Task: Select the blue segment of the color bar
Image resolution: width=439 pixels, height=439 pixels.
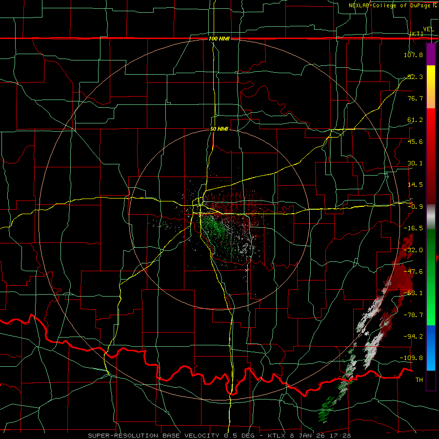Action: 431,348
